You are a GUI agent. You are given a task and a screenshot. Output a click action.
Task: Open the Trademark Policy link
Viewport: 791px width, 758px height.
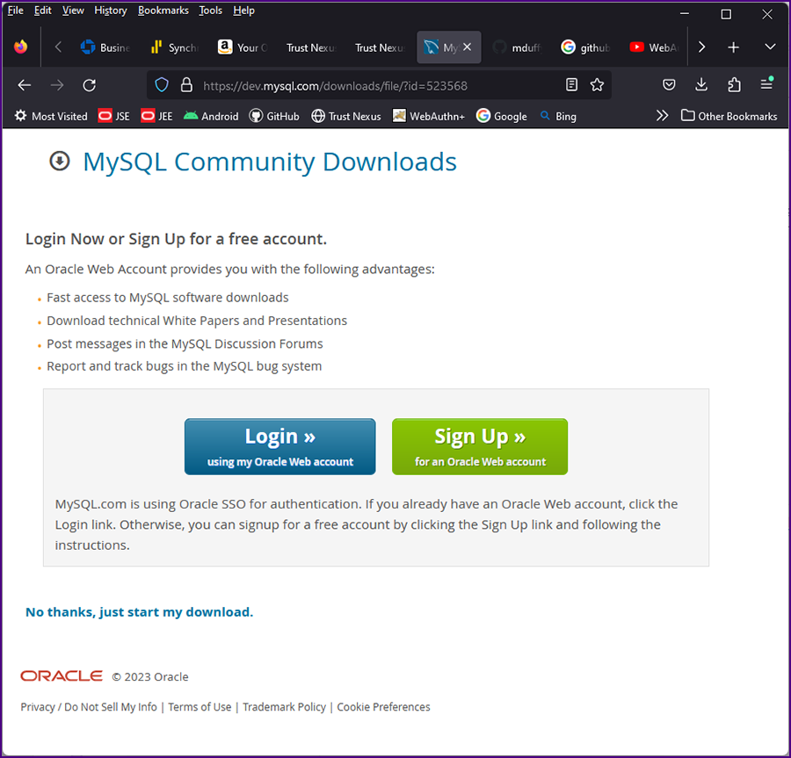pos(285,706)
